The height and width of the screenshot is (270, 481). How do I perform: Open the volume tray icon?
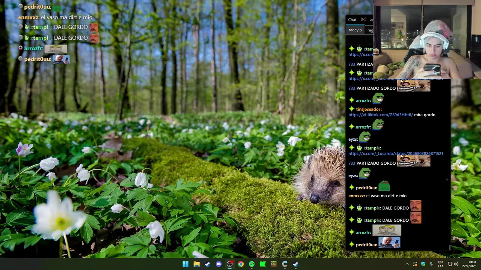[x=456, y=264]
